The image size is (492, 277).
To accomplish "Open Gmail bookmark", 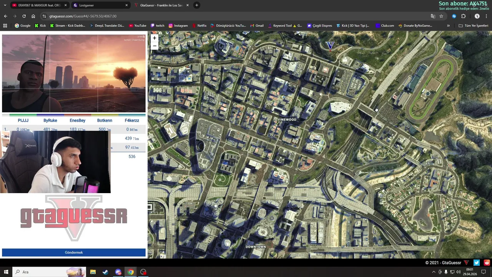I will pyautogui.click(x=257, y=26).
